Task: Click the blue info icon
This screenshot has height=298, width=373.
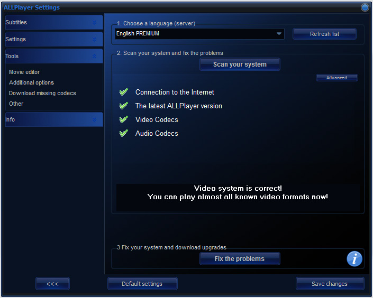Action: tap(354, 259)
